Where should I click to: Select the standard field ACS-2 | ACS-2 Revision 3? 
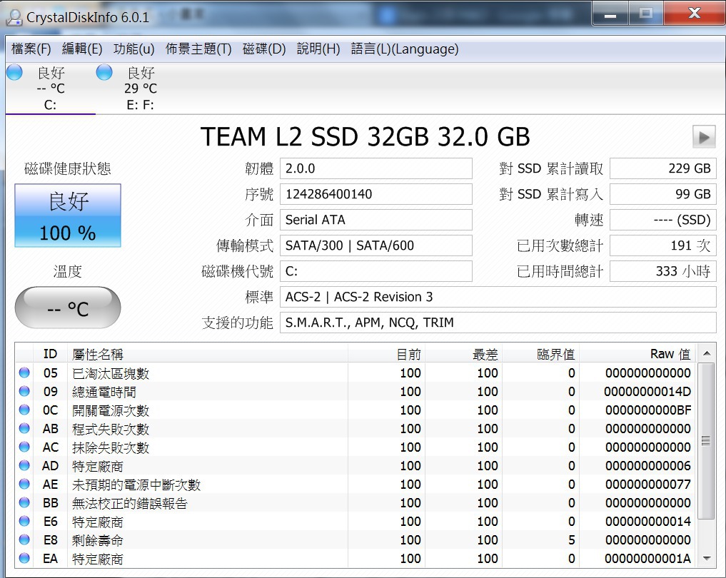[x=498, y=297]
